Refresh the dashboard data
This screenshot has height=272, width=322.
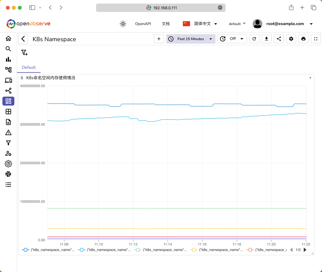[x=254, y=39]
